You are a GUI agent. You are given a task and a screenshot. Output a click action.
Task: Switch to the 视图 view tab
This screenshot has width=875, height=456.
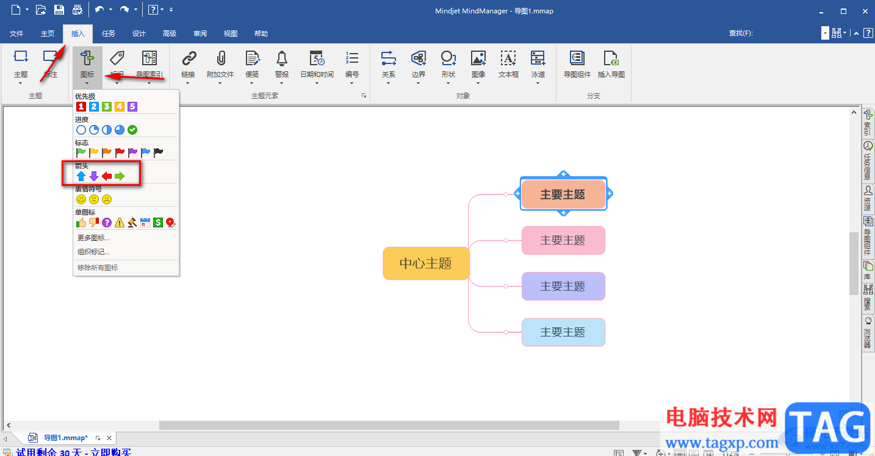(231, 34)
